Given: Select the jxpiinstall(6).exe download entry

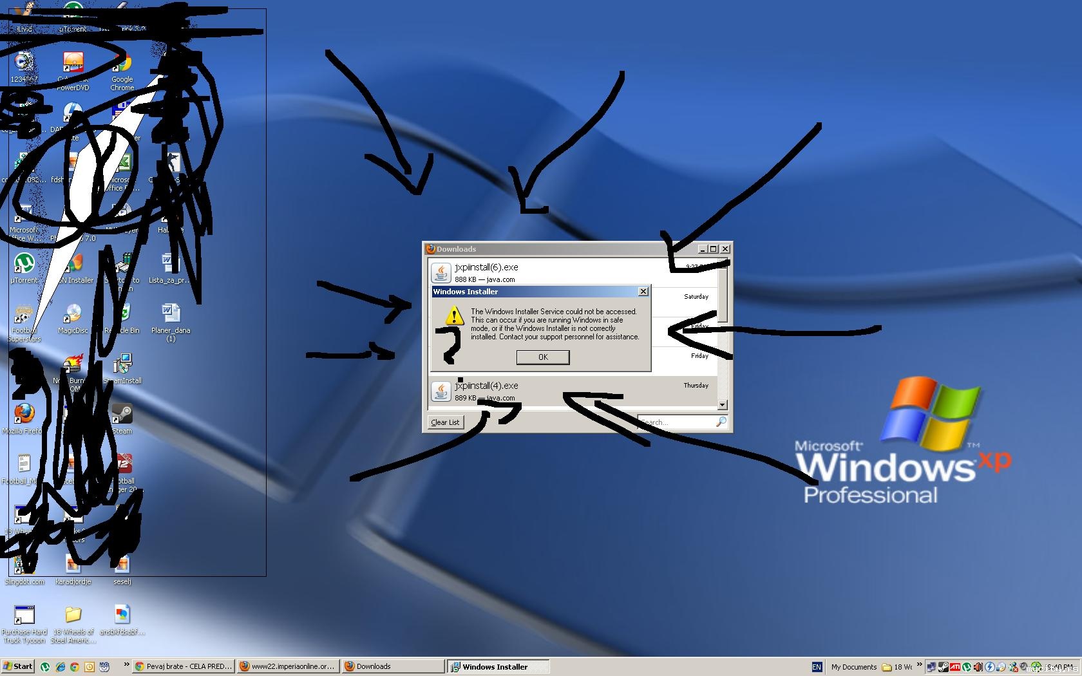Looking at the screenshot, I should 573,272.
